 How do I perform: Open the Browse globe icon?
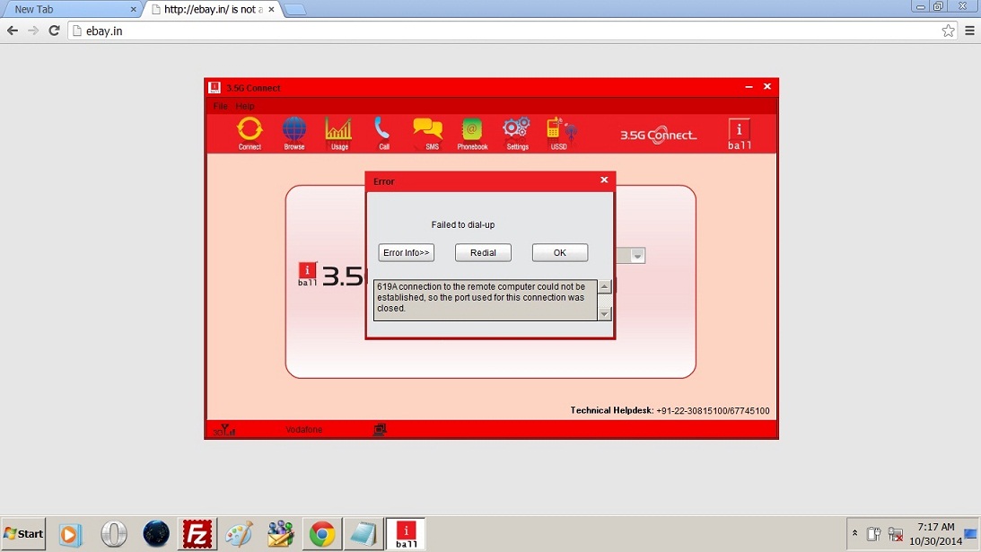(x=294, y=133)
